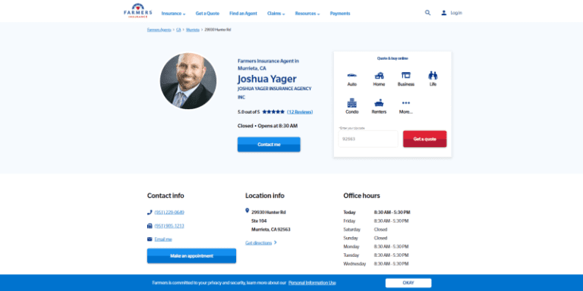Viewport: 583px width, 291px height.
Task: Go to CA breadcrumb link
Action: coord(178,30)
